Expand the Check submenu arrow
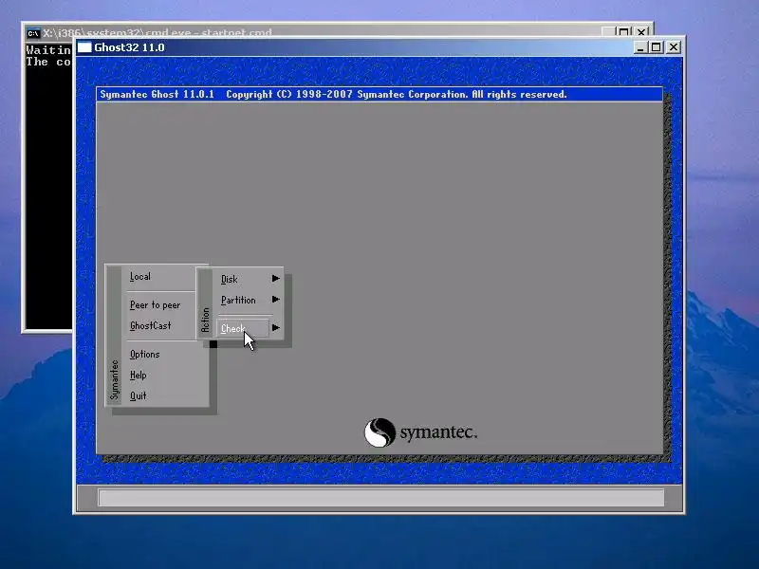 tap(275, 327)
